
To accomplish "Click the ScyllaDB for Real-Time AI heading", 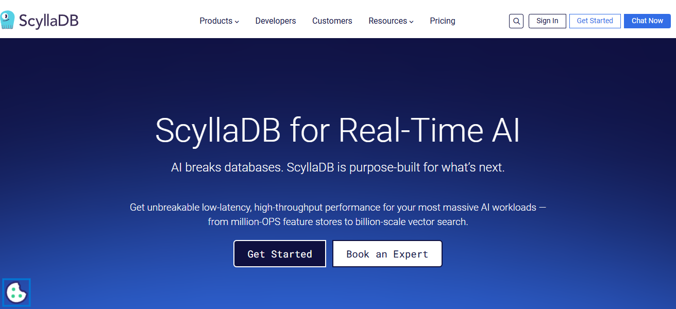I will click(338, 130).
